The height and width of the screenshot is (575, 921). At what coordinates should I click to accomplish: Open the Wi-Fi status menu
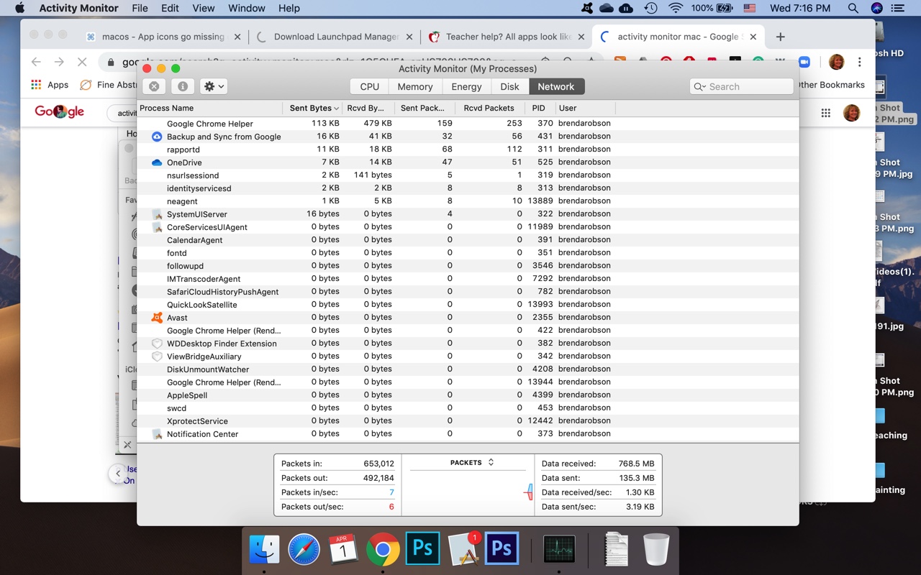click(x=675, y=8)
